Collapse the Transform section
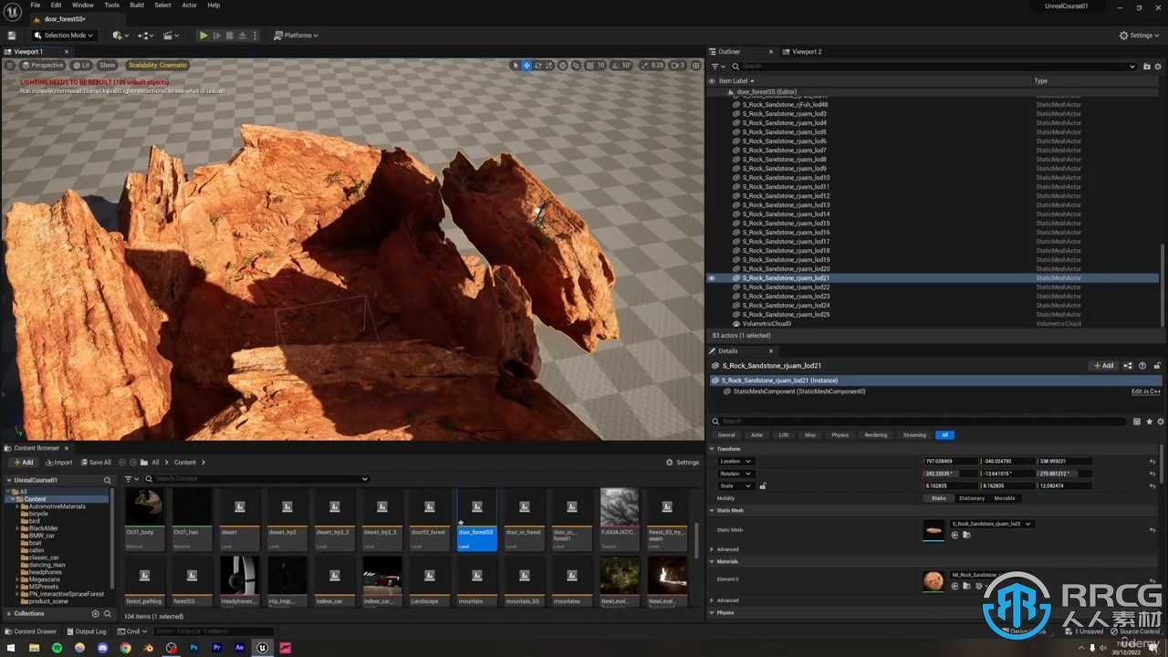The width and height of the screenshot is (1168, 657). pyautogui.click(x=713, y=449)
